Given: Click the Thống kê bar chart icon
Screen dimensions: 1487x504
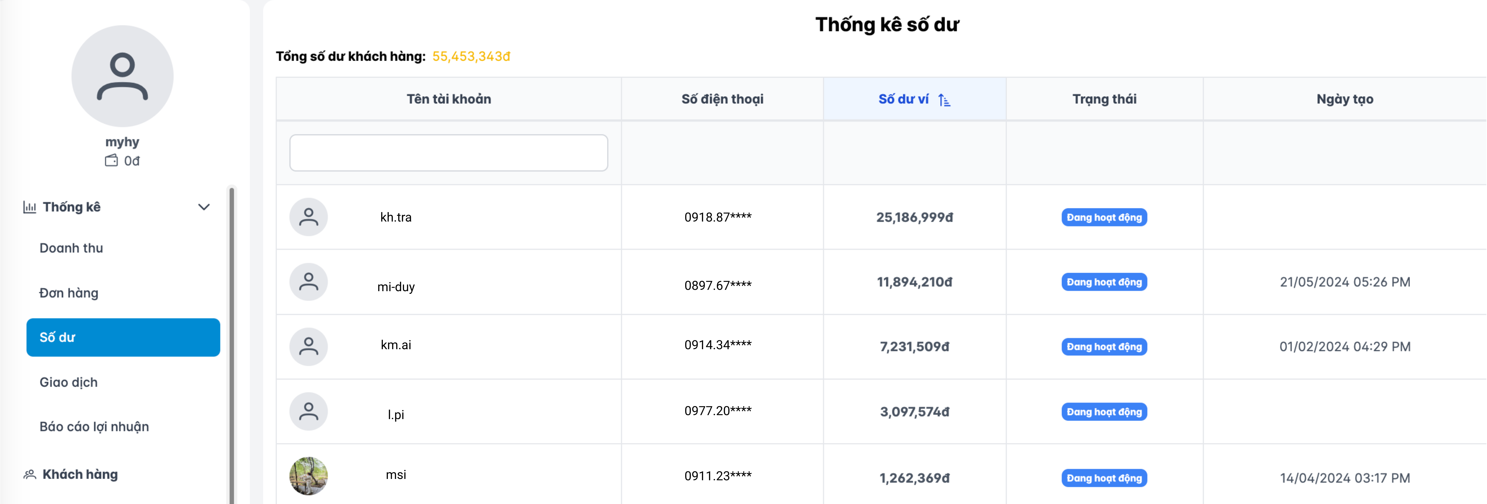Looking at the screenshot, I should coord(30,207).
